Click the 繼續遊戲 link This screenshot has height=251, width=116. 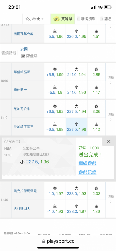point(87,163)
